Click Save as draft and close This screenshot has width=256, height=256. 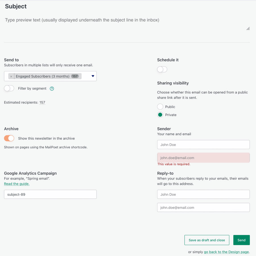coord(207,240)
